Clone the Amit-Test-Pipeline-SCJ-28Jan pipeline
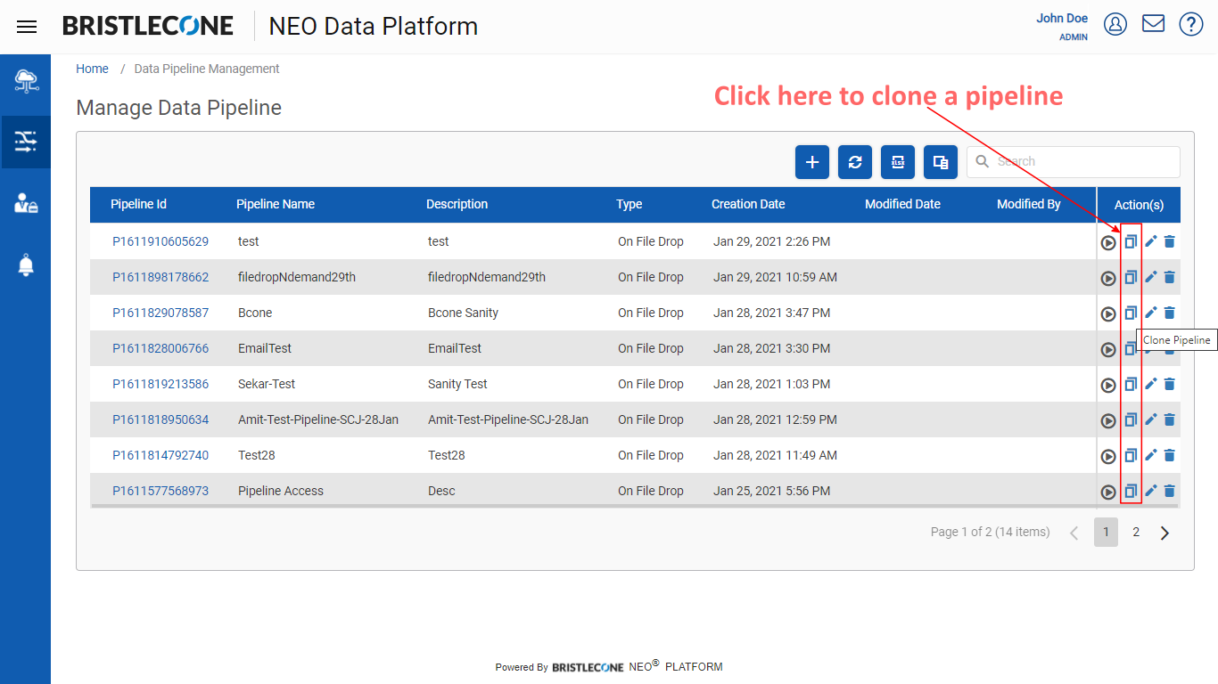The width and height of the screenshot is (1218, 684). 1131,419
